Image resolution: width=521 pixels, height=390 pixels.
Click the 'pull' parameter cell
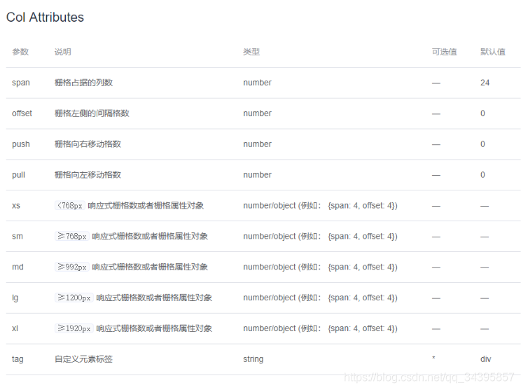pos(19,175)
